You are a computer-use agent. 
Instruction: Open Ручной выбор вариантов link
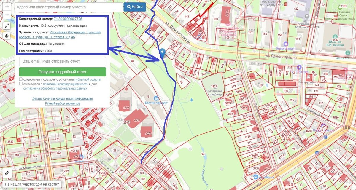[x=62, y=103]
